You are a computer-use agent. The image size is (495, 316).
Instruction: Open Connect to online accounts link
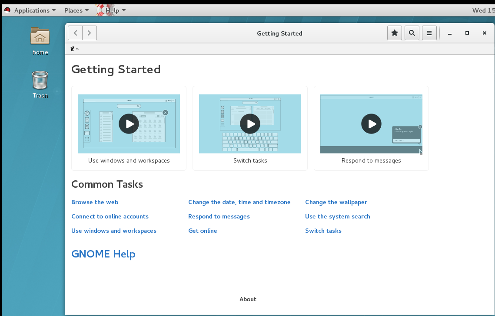pyautogui.click(x=110, y=216)
